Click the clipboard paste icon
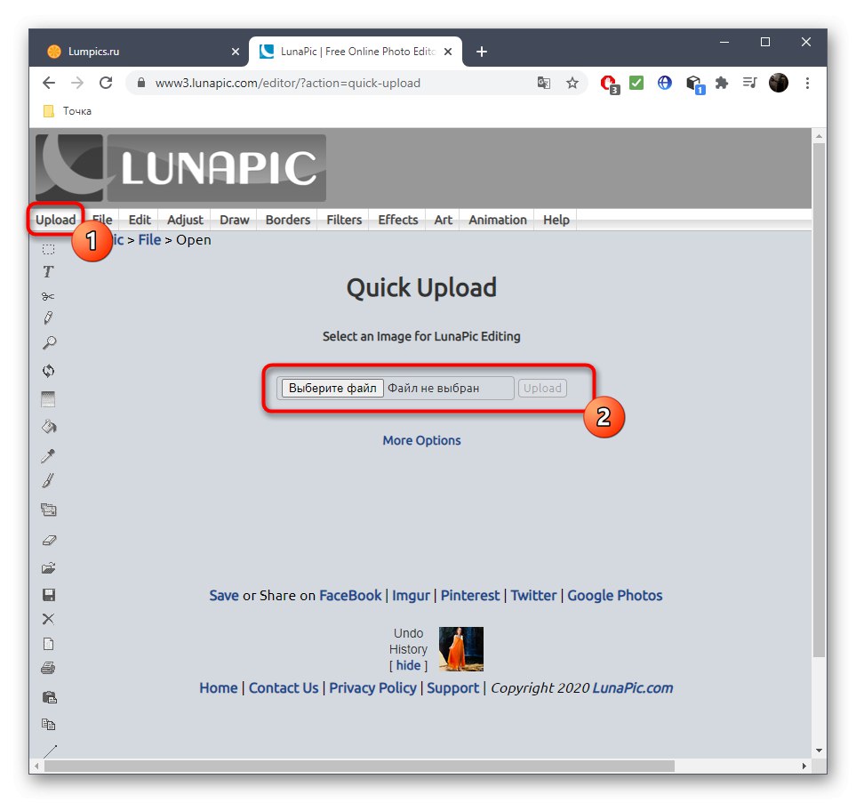Screen dimensions: 856x803 pos(49,697)
